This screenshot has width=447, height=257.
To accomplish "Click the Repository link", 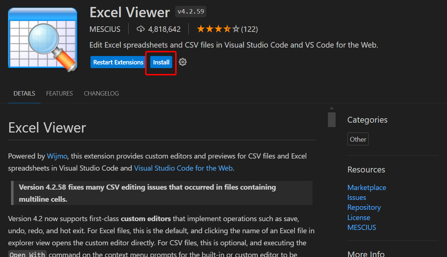I will coord(364,207).
